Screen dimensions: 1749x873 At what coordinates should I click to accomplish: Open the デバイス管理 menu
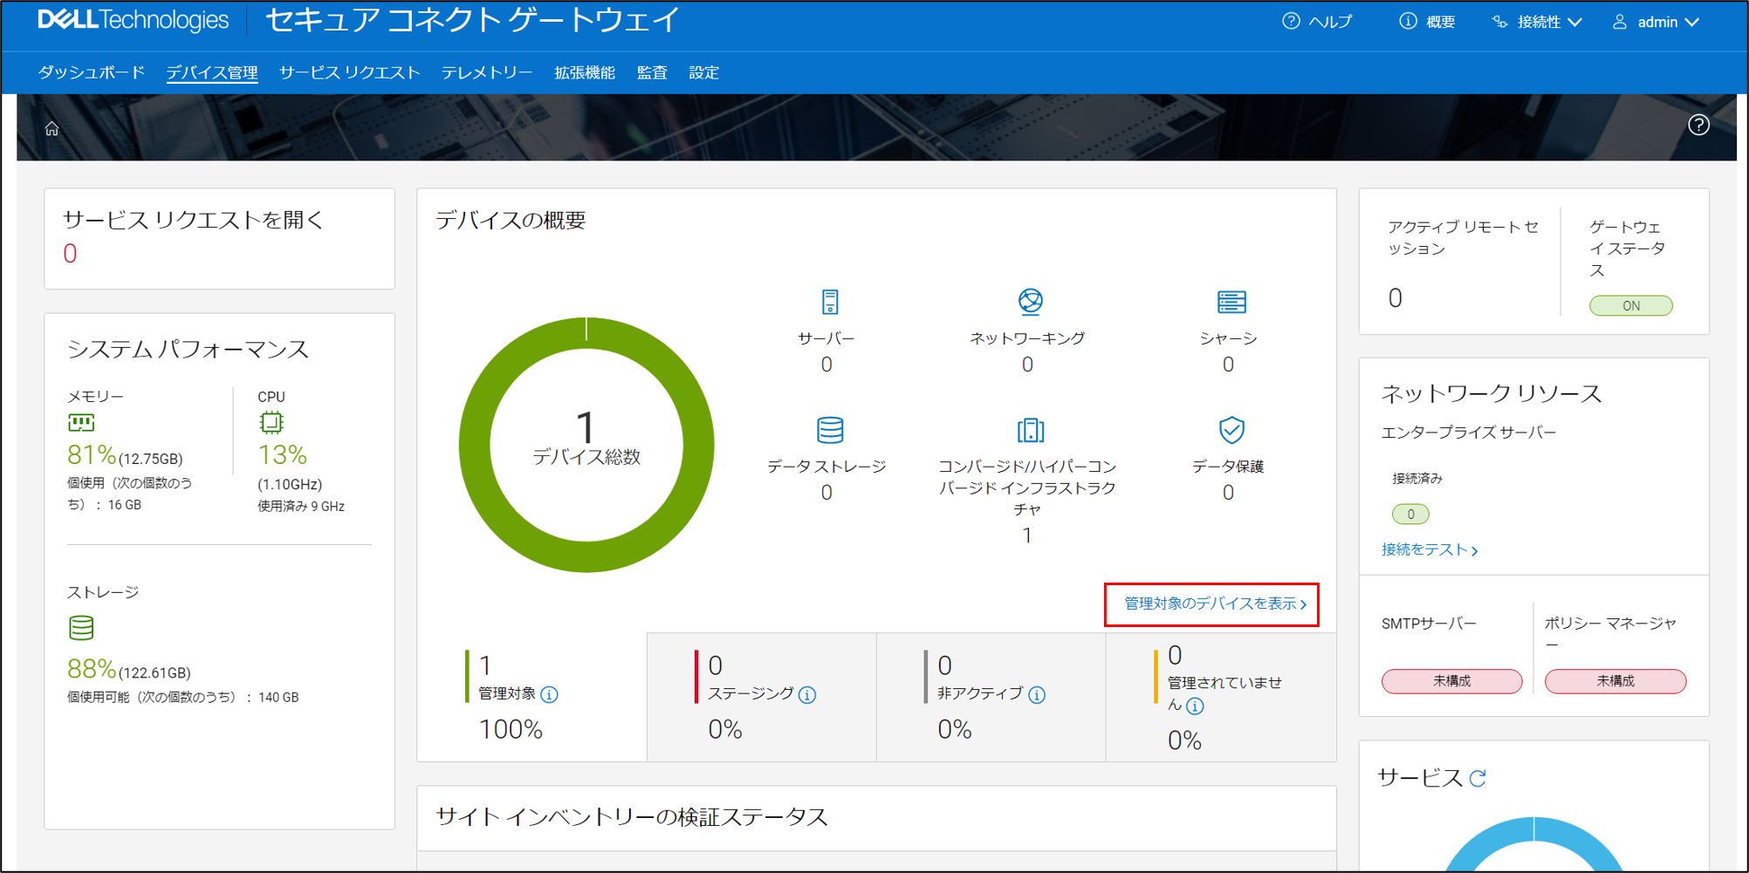[212, 72]
